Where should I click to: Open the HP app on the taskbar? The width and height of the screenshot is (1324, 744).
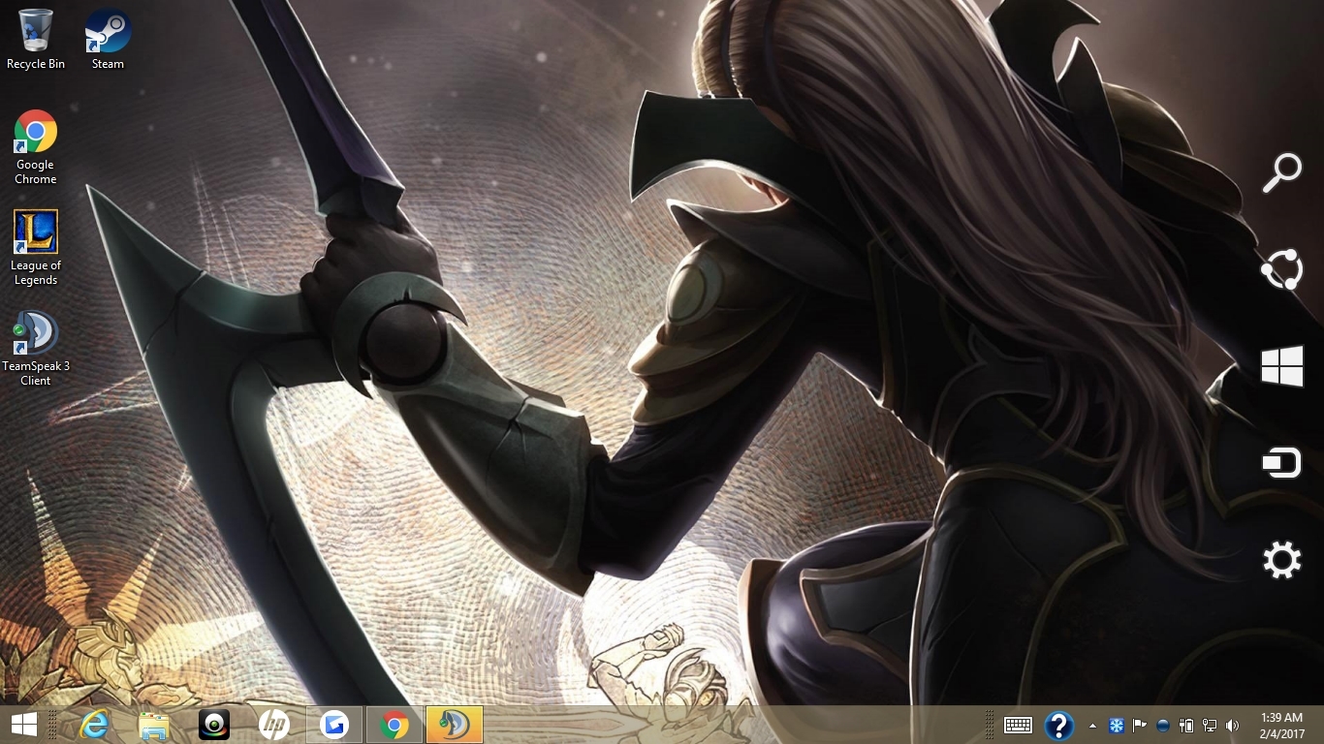coord(274,725)
